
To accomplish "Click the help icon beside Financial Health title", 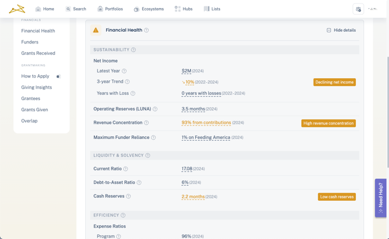I will [x=146, y=30].
